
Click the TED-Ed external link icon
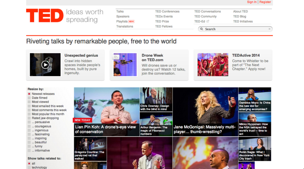[x=207, y=21]
